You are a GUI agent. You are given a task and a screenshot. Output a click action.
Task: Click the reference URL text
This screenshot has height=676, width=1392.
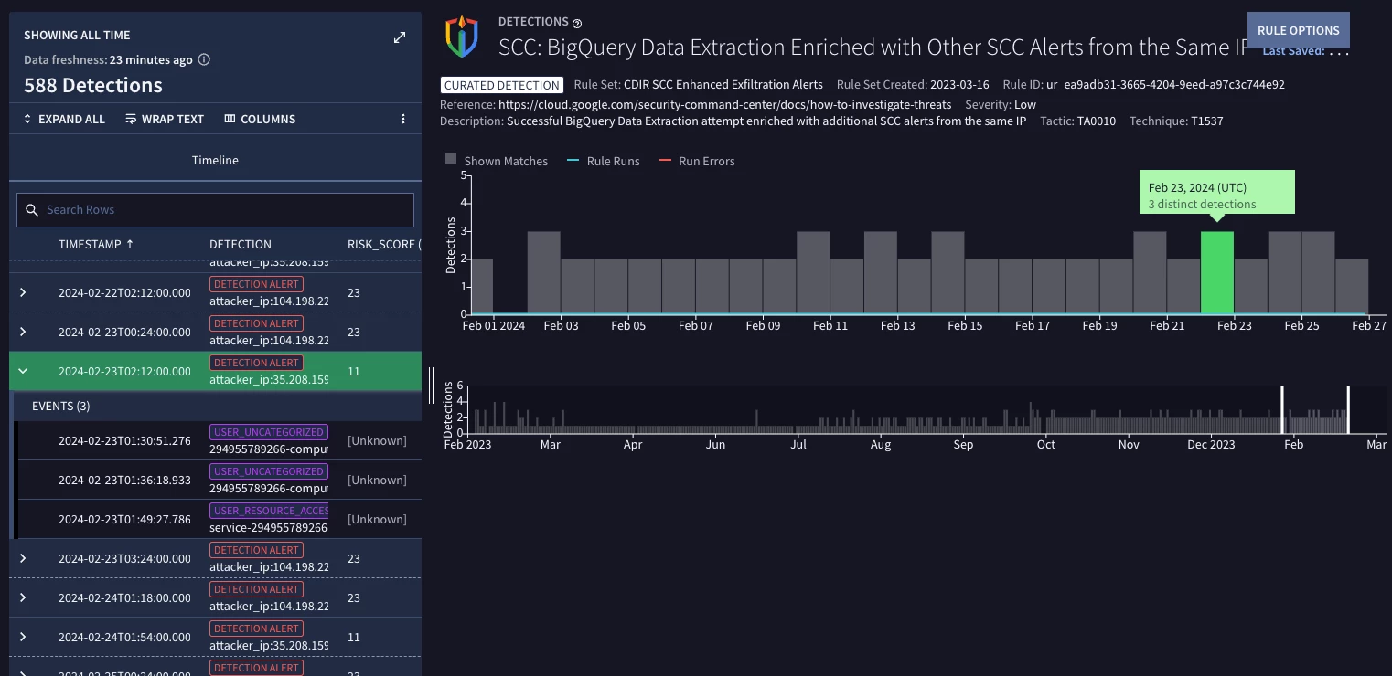pos(725,104)
